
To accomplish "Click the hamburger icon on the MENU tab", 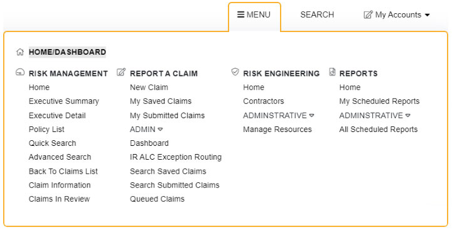I will (x=240, y=14).
